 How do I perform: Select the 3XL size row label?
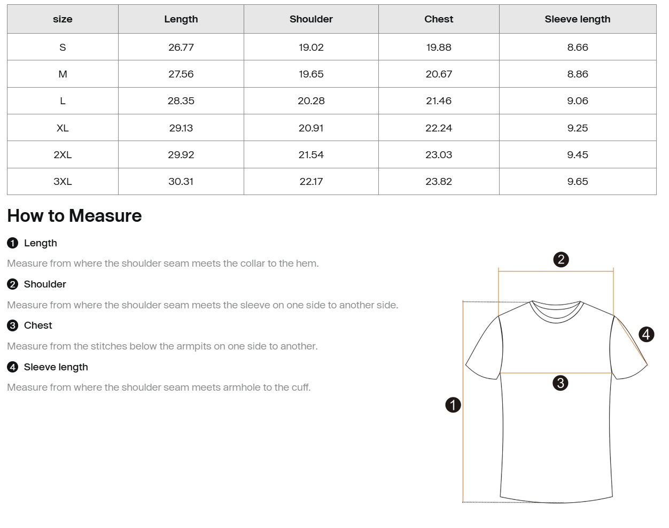tap(63, 182)
